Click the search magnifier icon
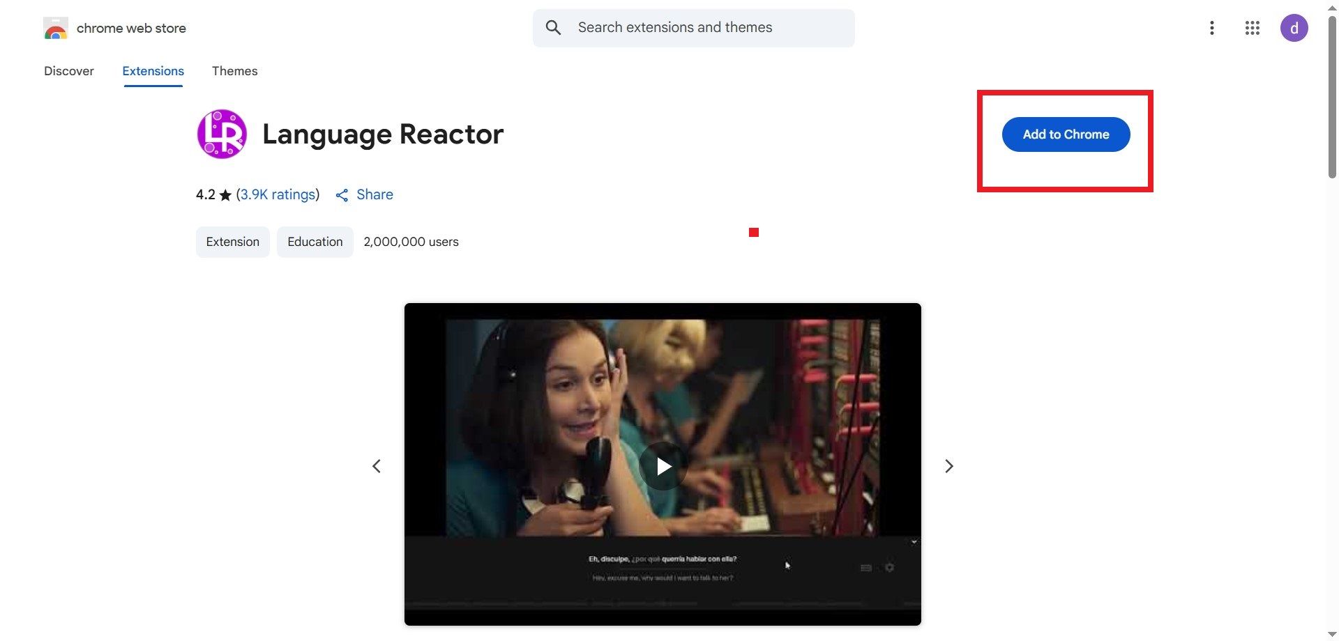Image resolution: width=1339 pixels, height=641 pixels. pos(553,28)
